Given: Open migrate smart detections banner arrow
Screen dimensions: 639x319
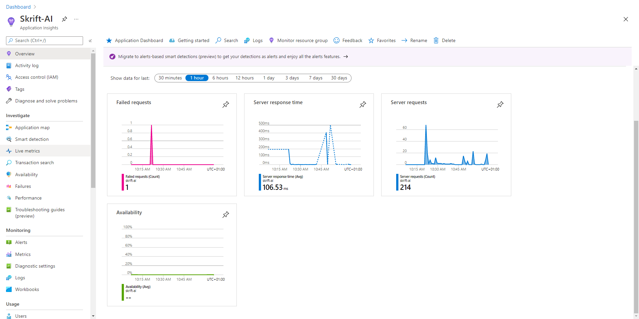Looking at the screenshot, I should click(x=346, y=56).
